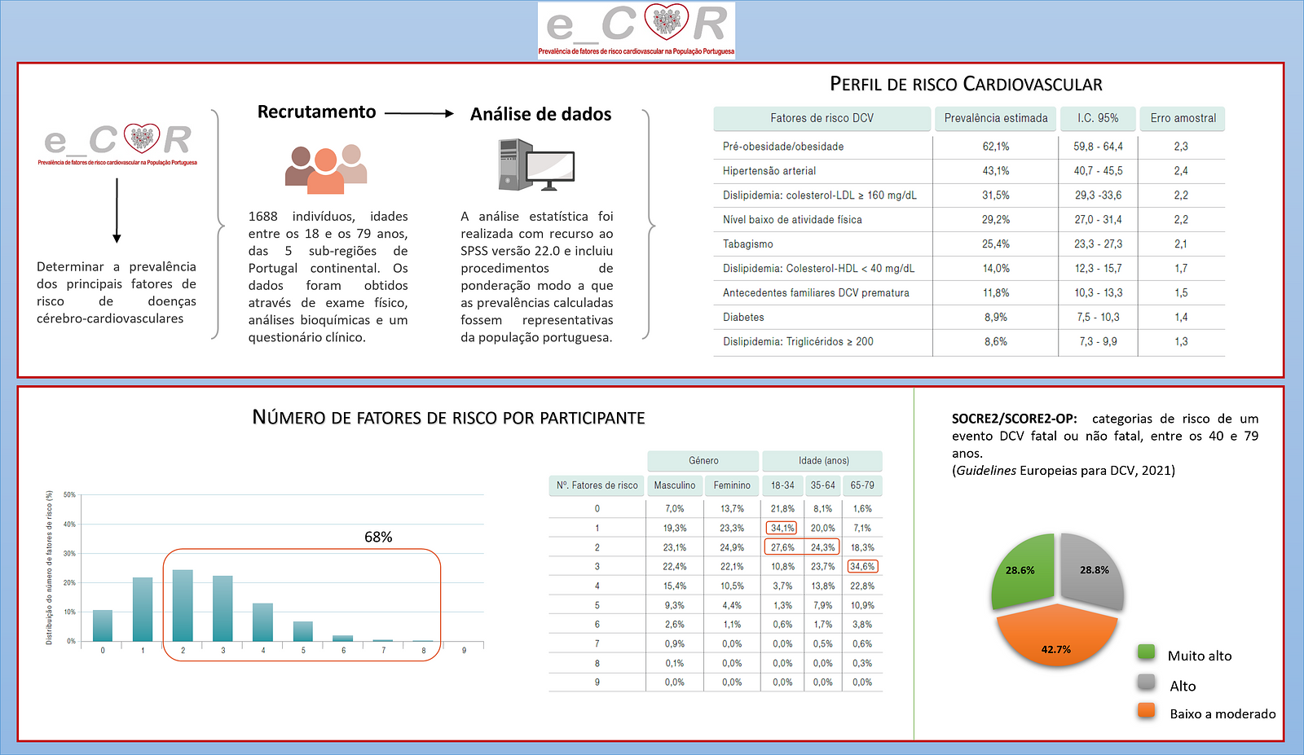Click the green Muito alto legend swatch
This screenshot has width=1304, height=755.
pyautogui.click(x=1146, y=652)
